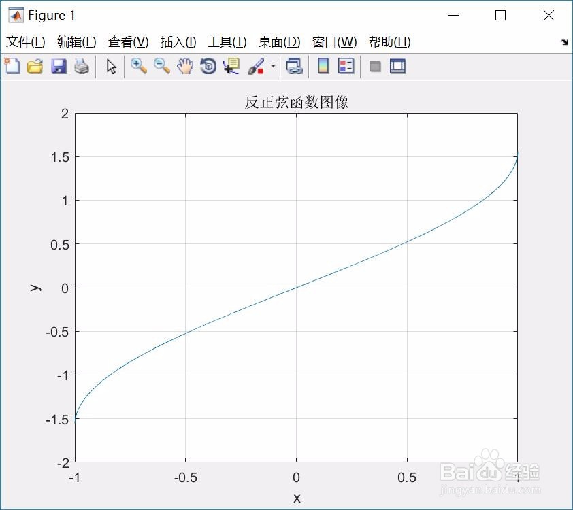The width and height of the screenshot is (573, 510).
Task: Click the New Figure icon
Action: (x=12, y=67)
